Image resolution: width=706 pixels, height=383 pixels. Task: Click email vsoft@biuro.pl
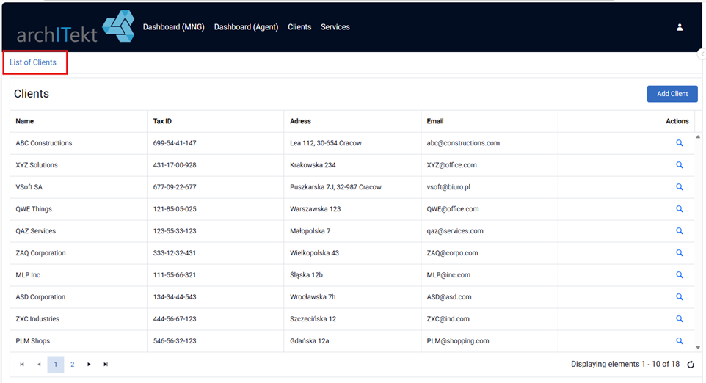click(448, 187)
